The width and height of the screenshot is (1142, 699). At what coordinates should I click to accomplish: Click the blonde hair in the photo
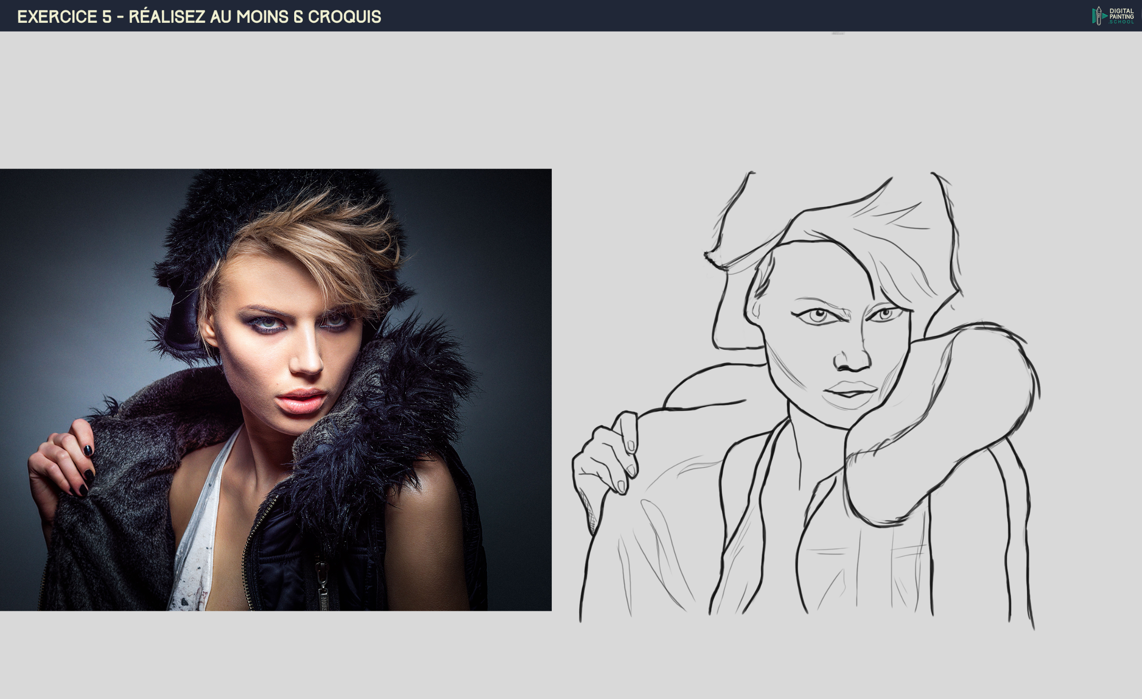coord(315,236)
